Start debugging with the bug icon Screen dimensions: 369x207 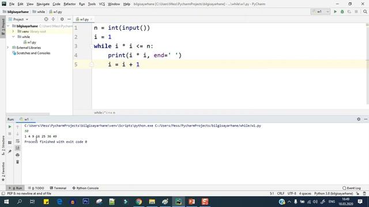point(342,11)
